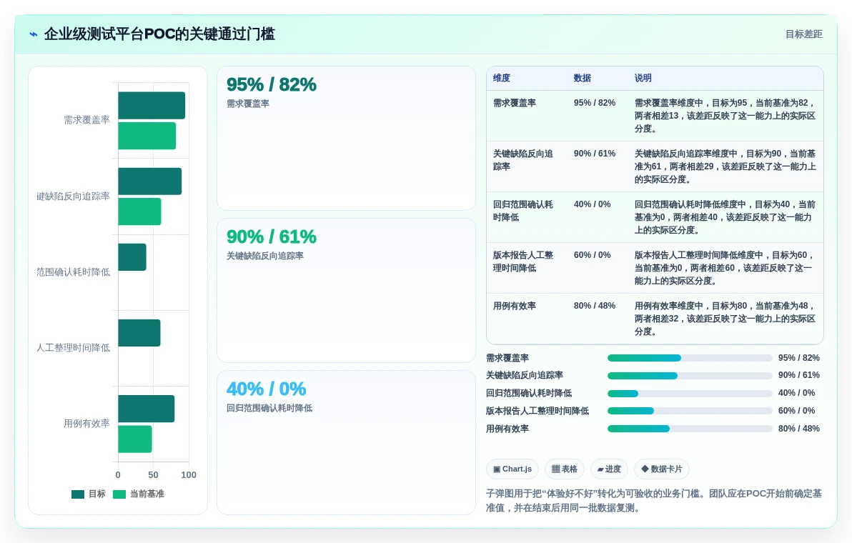
Task: Click the 用例有效率 y-axis label in chart
Action: click(87, 424)
